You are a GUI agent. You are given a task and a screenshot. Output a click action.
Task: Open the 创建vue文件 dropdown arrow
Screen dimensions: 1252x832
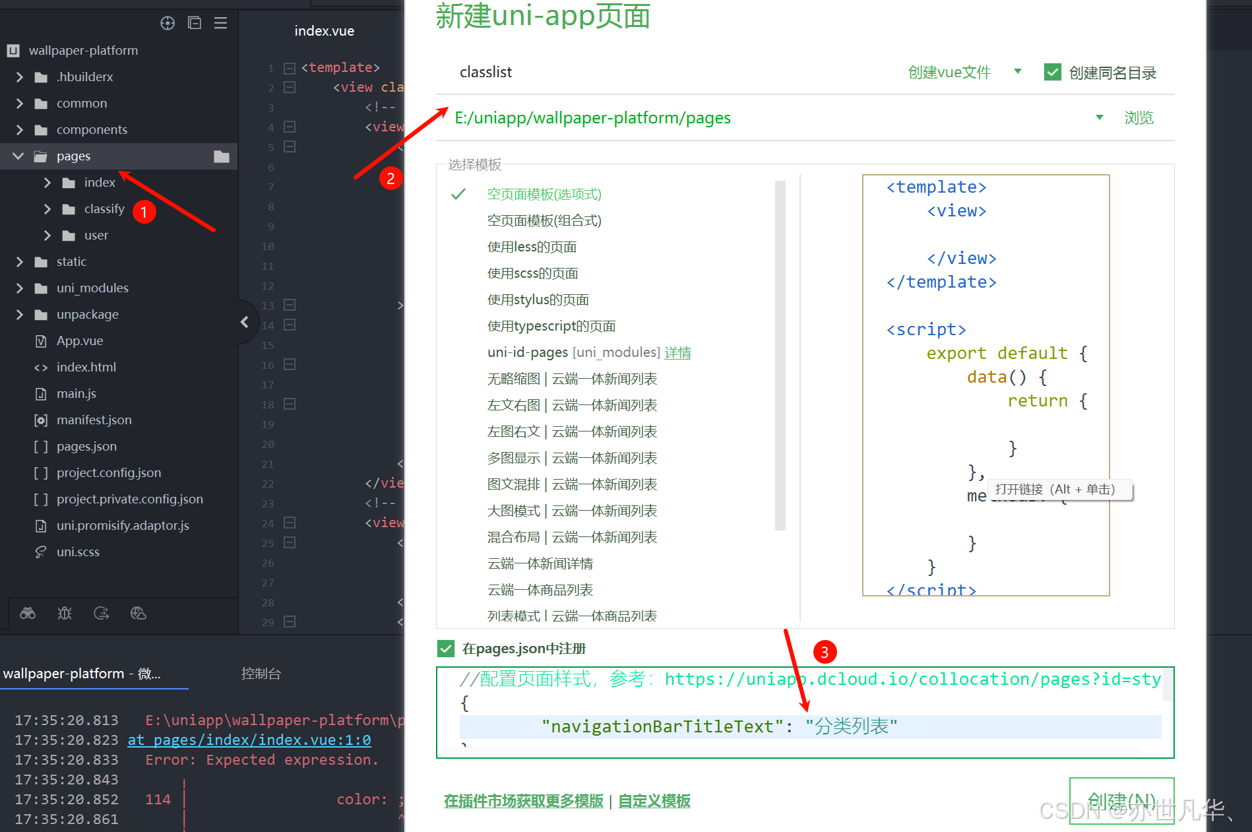(1018, 71)
